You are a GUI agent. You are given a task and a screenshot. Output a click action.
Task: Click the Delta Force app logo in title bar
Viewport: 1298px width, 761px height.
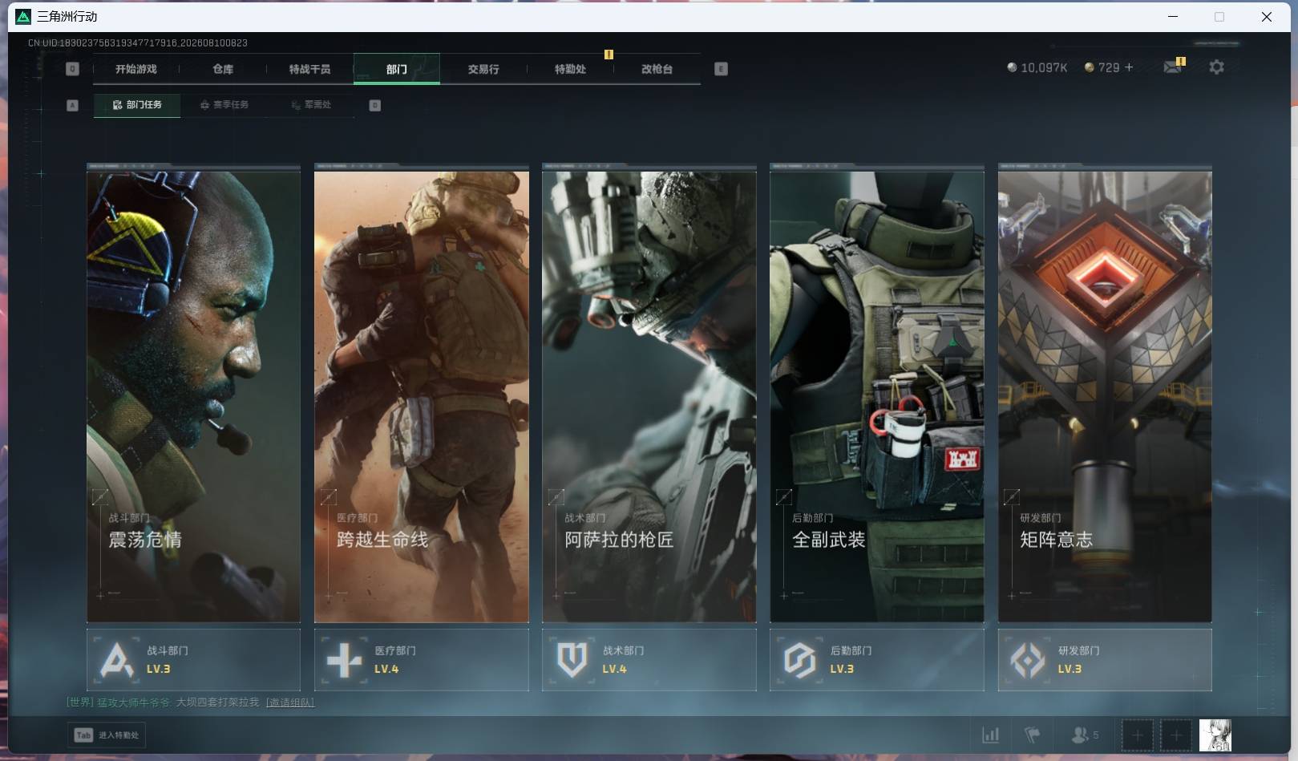tap(23, 16)
